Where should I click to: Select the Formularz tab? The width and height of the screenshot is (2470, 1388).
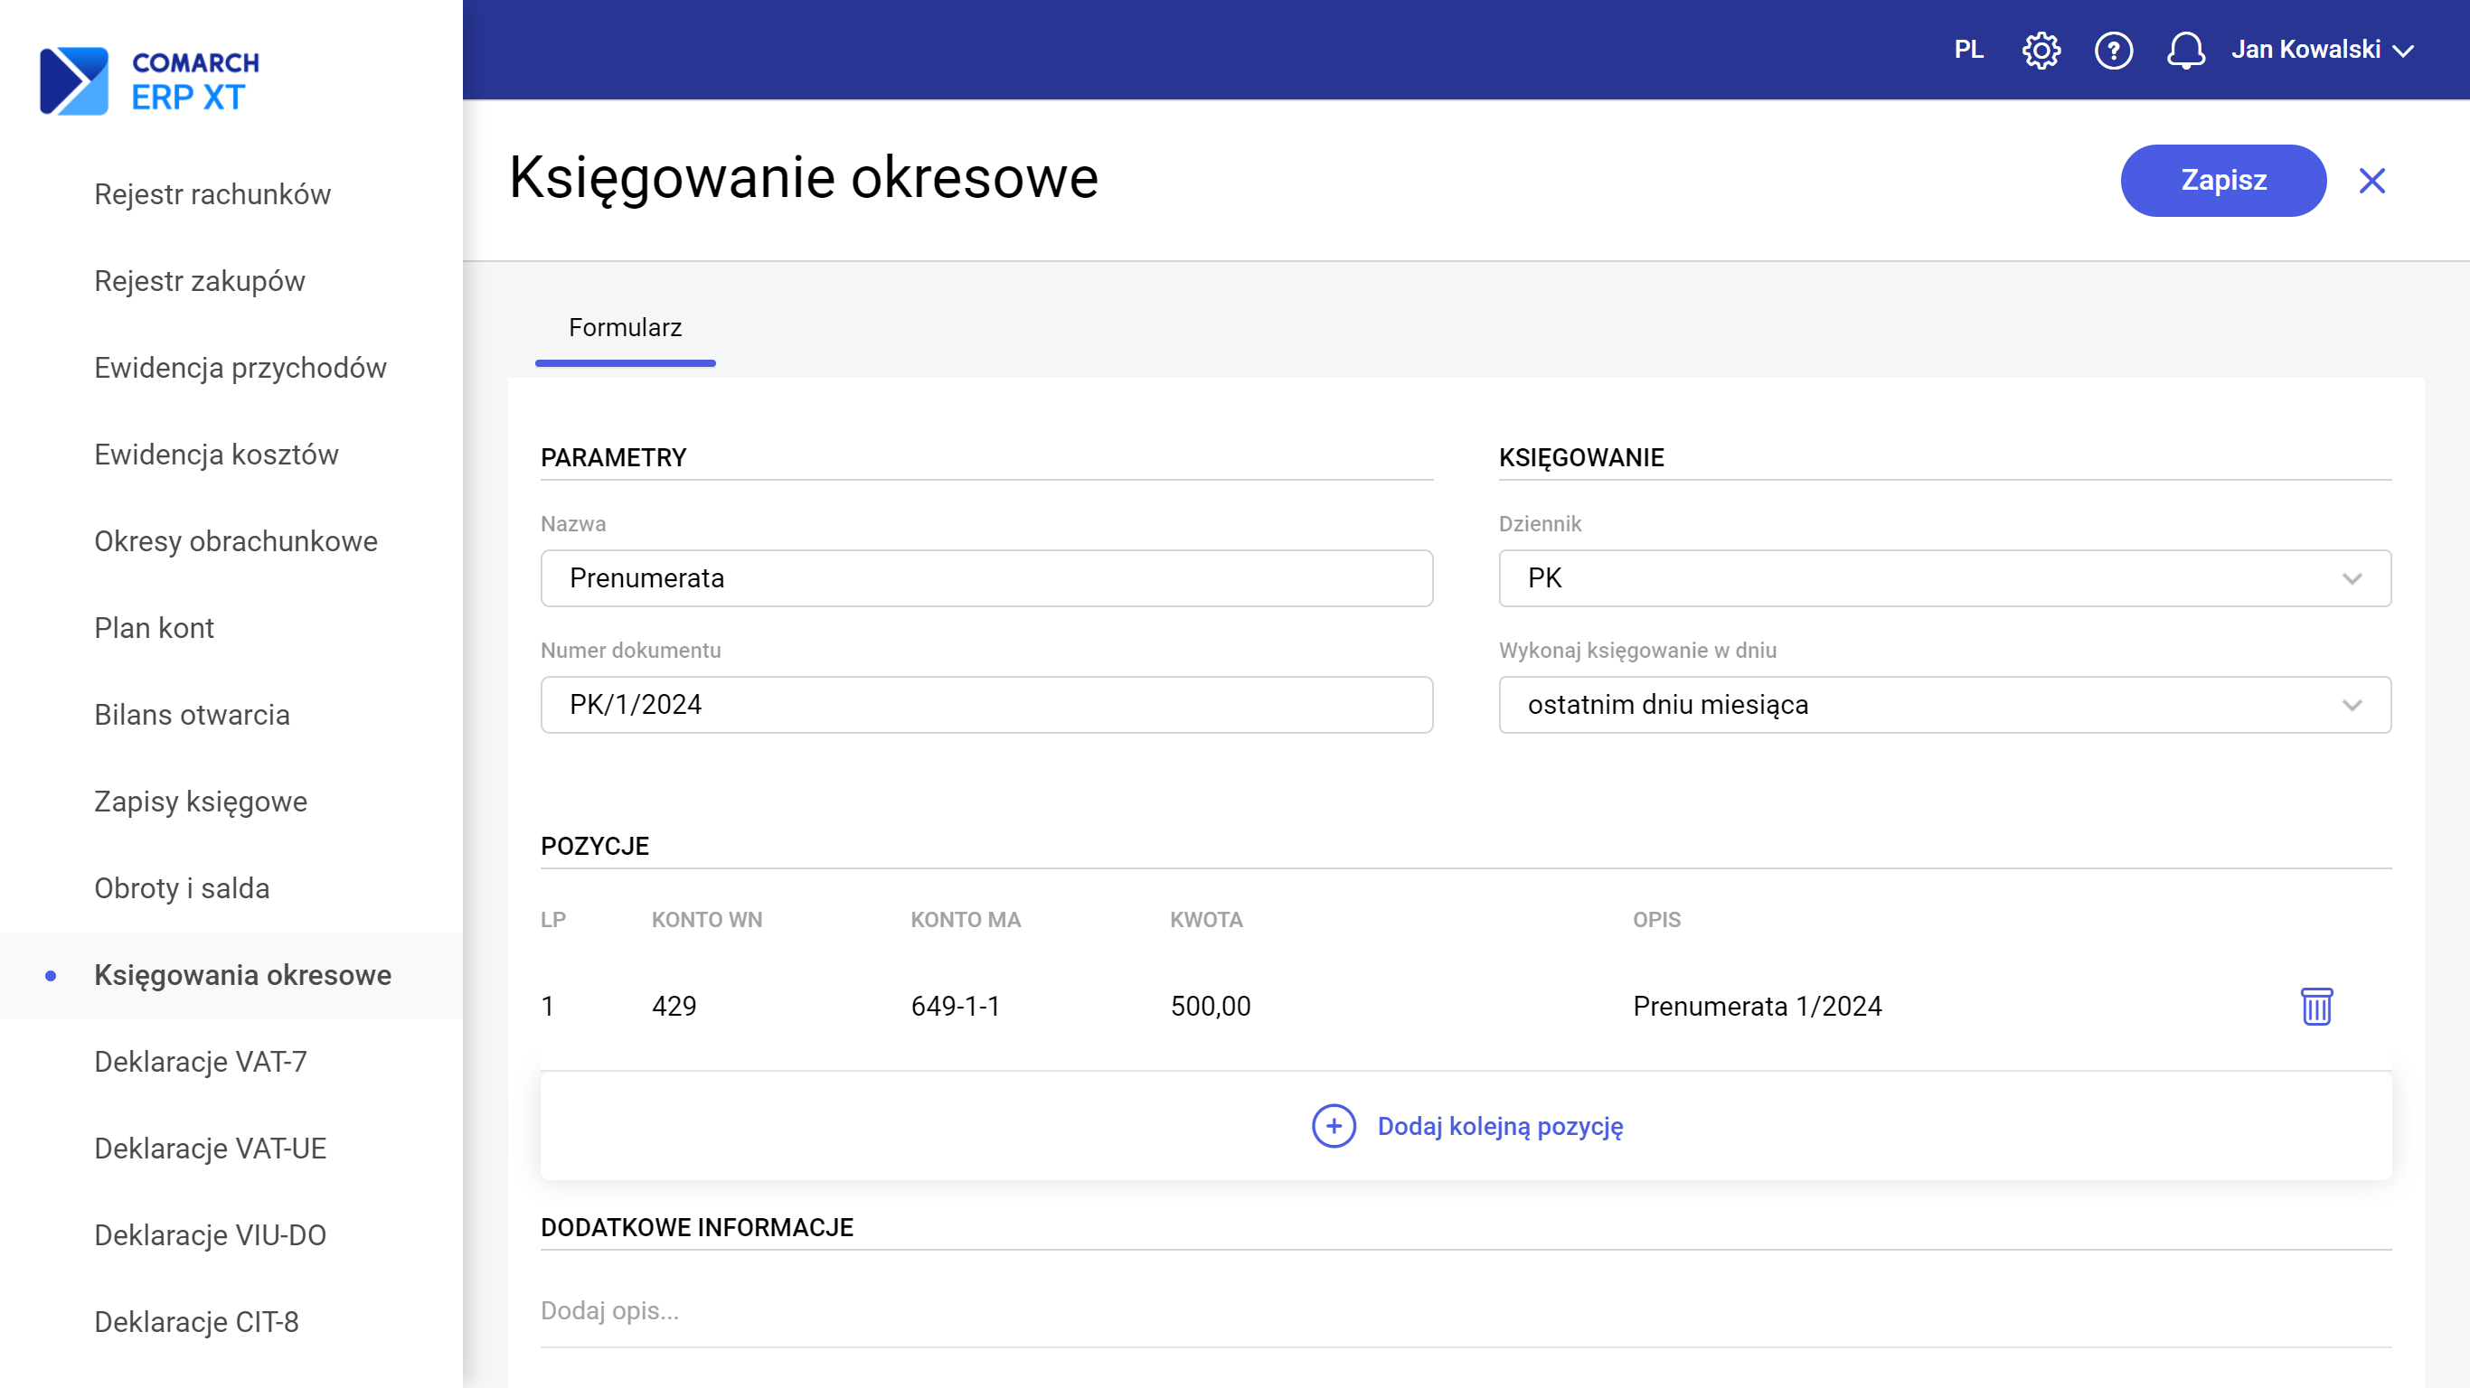pyautogui.click(x=625, y=328)
